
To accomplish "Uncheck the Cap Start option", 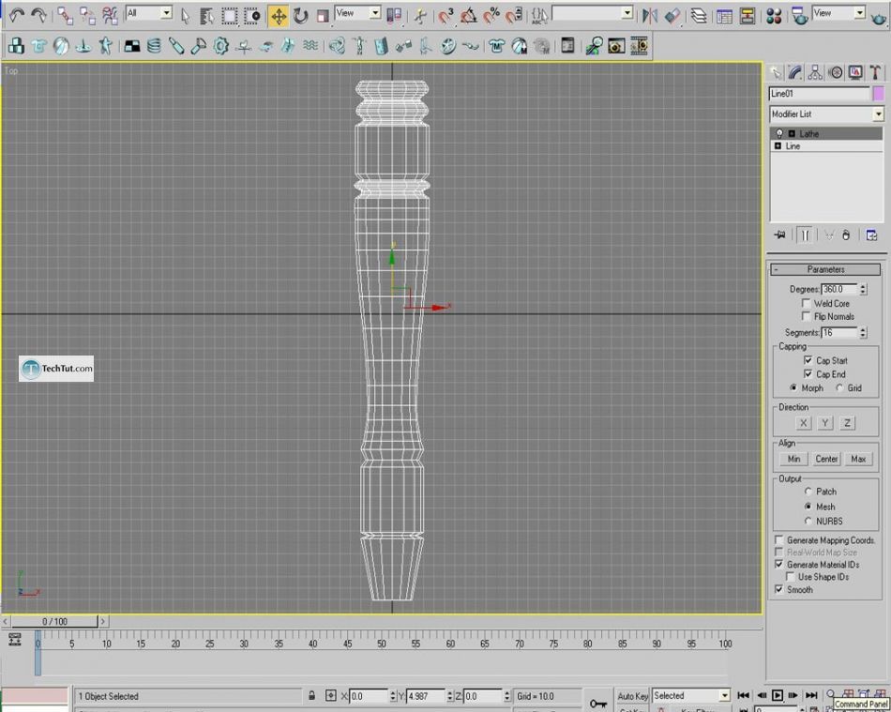I will coord(808,360).
